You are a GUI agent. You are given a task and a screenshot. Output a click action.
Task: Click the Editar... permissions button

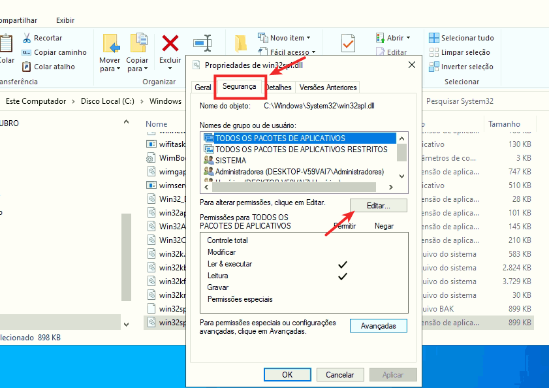pyautogui.click(x=379, y=206)
